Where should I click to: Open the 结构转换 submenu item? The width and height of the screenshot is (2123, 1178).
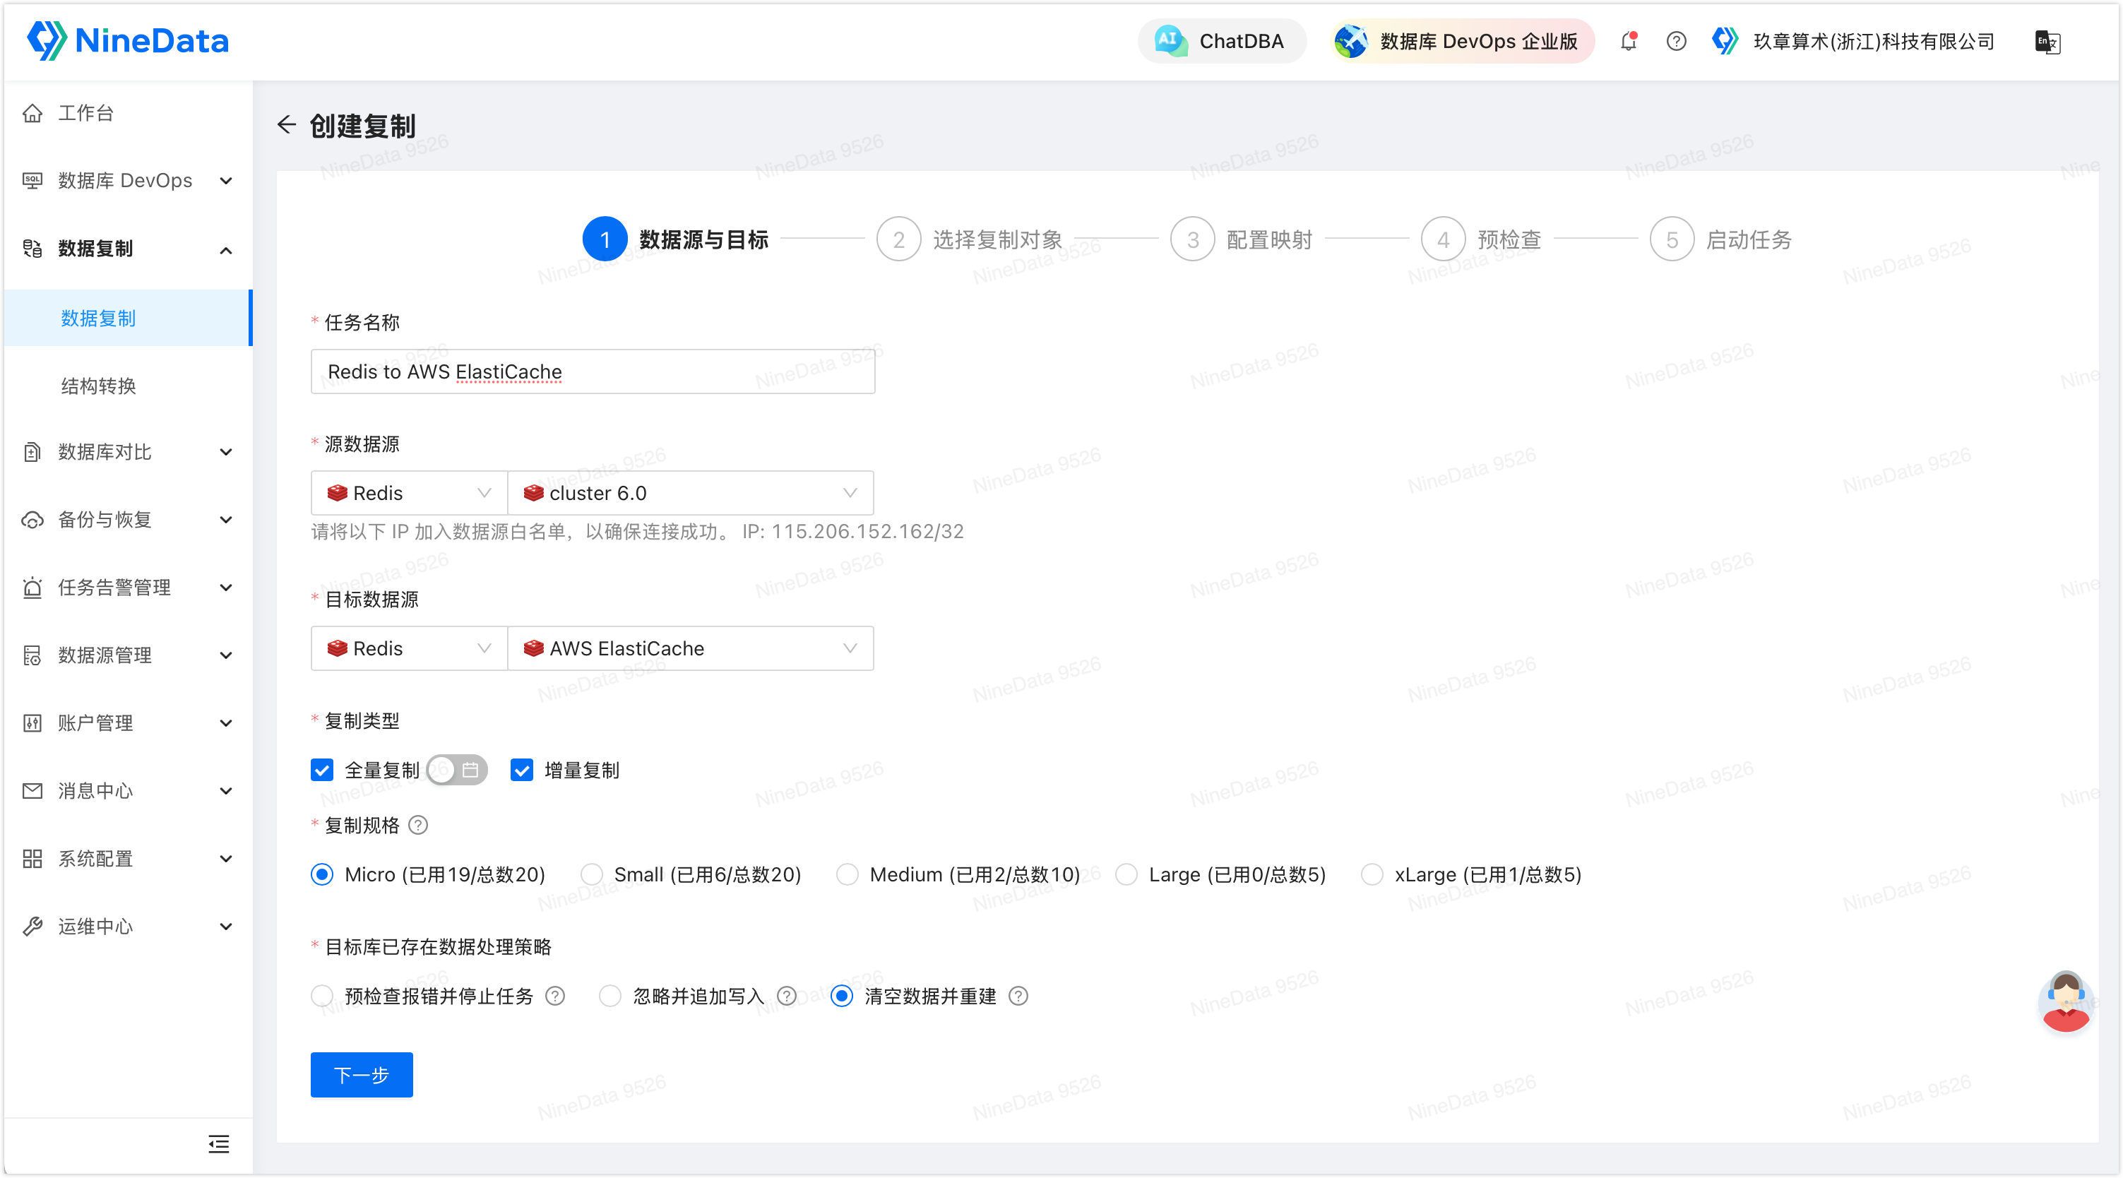pos(129,386)
